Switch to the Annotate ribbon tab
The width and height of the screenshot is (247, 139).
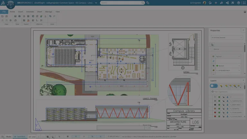[30, 12]
